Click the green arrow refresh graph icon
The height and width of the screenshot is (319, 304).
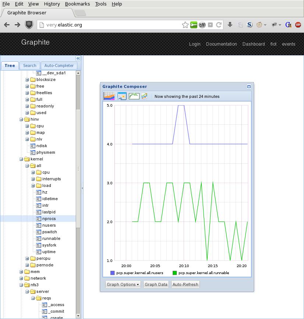coord(134,96)
